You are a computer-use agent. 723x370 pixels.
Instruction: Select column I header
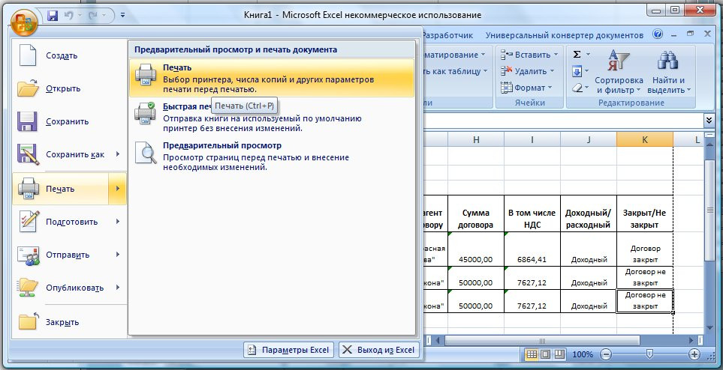point(532,139)
